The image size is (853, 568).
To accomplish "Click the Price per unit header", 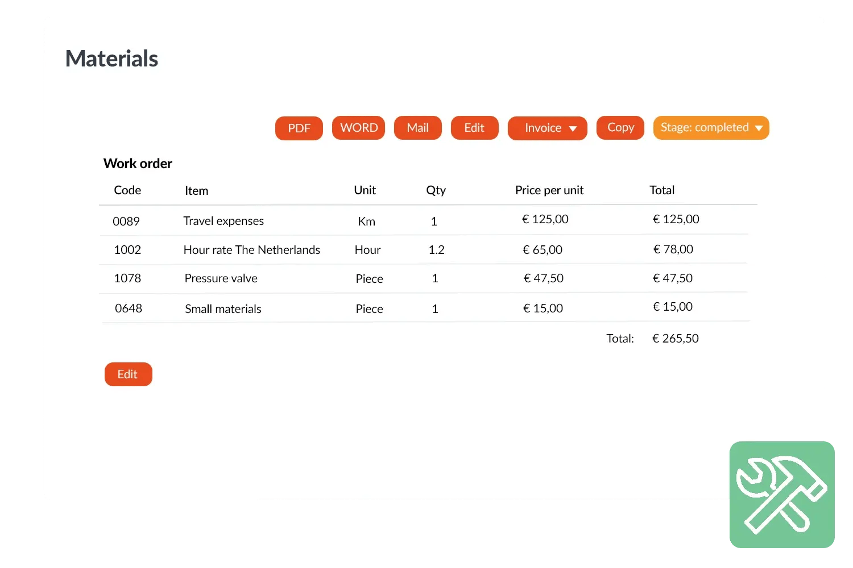I will click(x=549, y=190).
